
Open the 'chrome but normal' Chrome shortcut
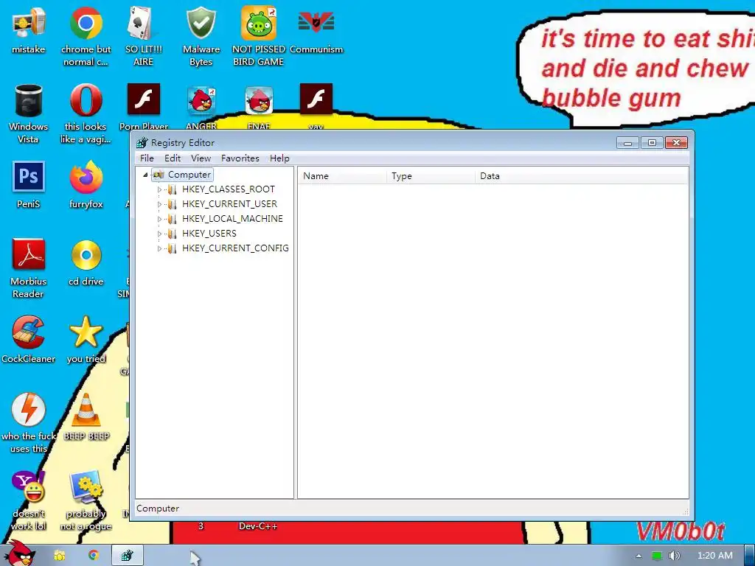[86, 36]
